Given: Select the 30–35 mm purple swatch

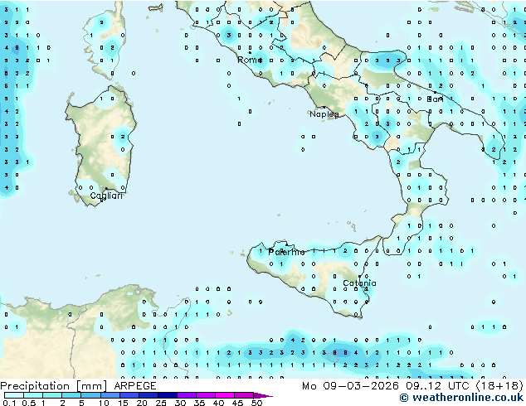Looking at the screenshot, I should click(186, 395).
